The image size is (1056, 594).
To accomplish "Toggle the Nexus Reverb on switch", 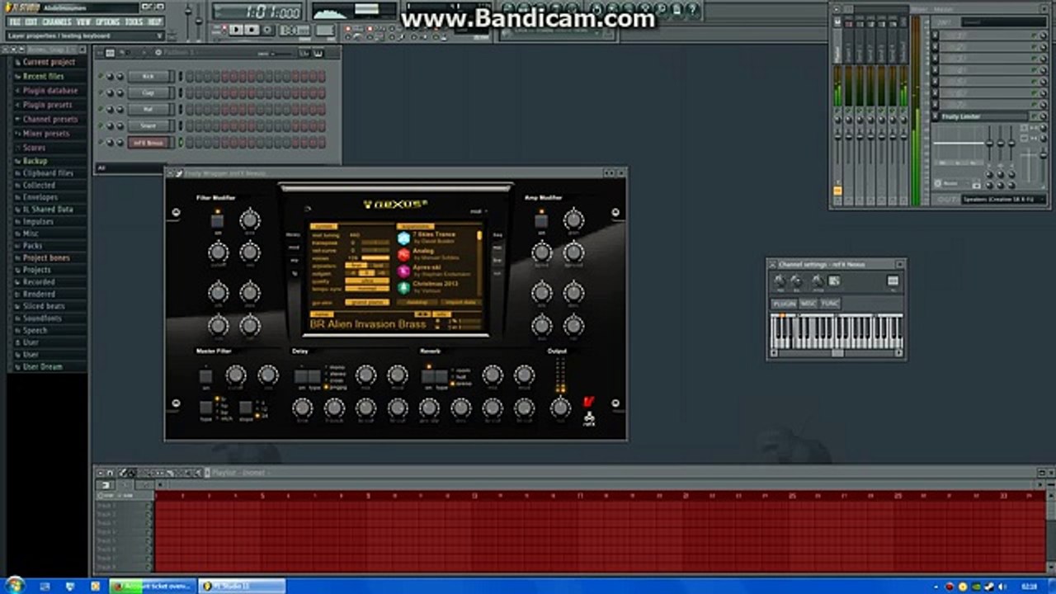I will (428, 376).
